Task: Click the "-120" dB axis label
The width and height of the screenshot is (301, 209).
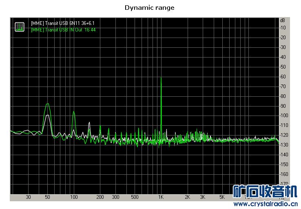Action: (284, 135)
